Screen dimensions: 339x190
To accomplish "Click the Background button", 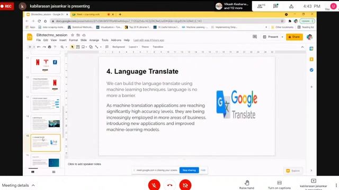I will 119,47.
